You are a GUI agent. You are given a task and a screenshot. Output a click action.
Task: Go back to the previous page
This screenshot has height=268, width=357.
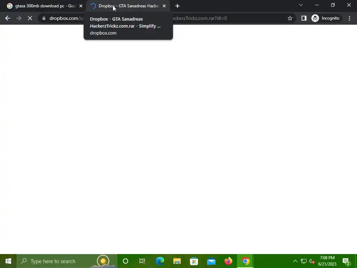(x=8, y=18)
